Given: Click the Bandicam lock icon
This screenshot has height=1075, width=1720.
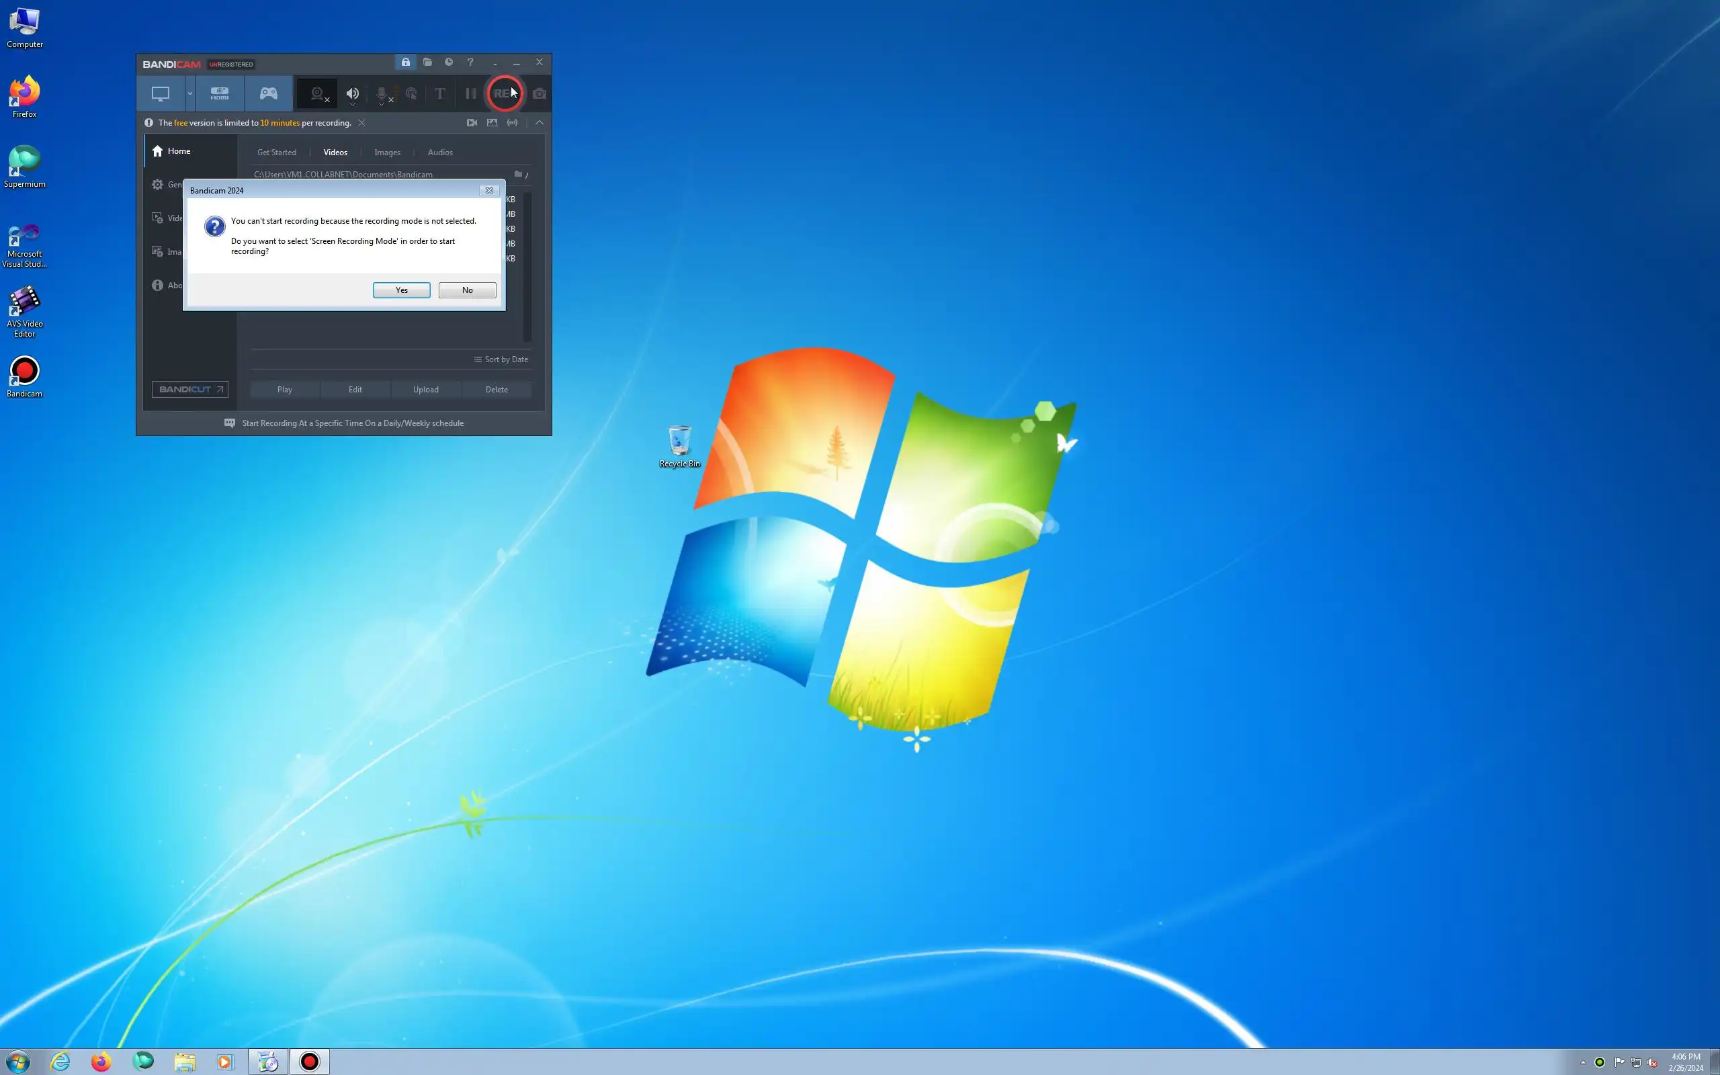Looking at the screenshot, I should coord(405,62).
